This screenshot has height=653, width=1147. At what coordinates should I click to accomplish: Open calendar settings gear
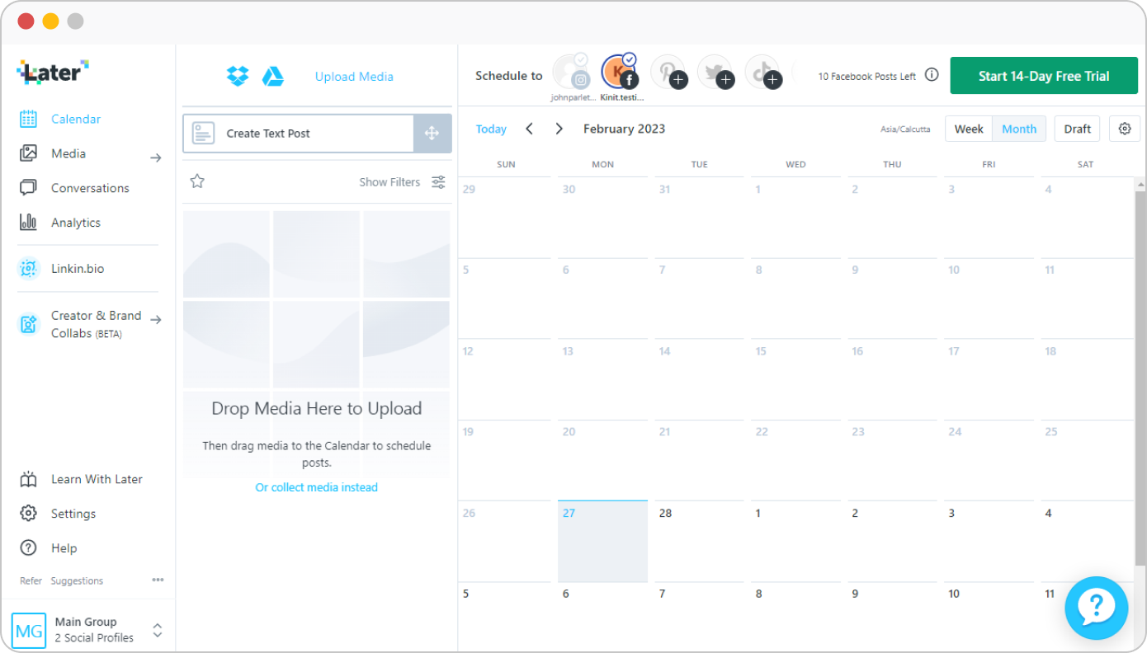(x=1125, y=129)
